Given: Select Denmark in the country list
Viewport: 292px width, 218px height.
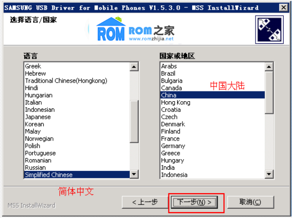Looking at the screenshot, I should 213,124.
